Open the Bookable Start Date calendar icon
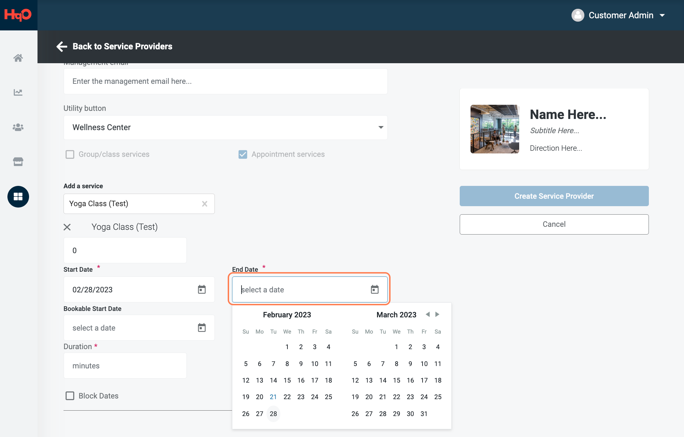This screenshot has height=437, width=684. (202, 328)
